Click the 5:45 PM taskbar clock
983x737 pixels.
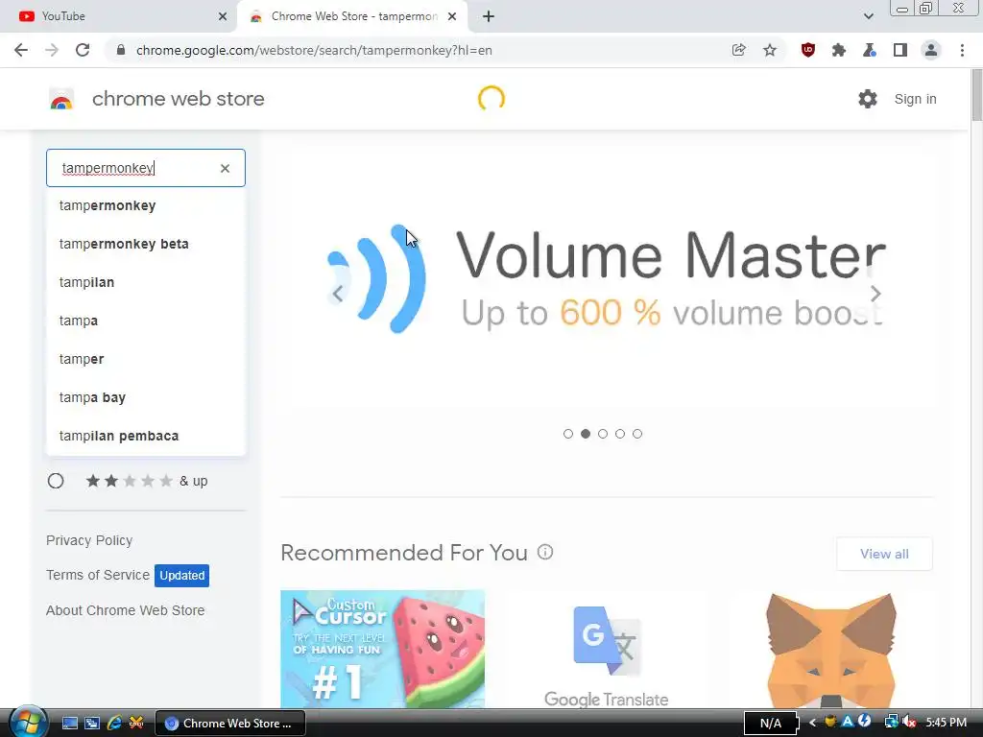click(x=946, y=723)
